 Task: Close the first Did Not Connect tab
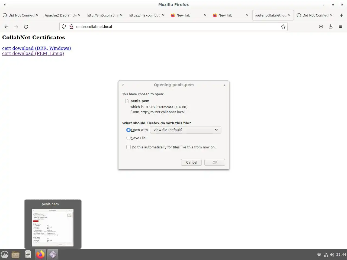[37, 15]
